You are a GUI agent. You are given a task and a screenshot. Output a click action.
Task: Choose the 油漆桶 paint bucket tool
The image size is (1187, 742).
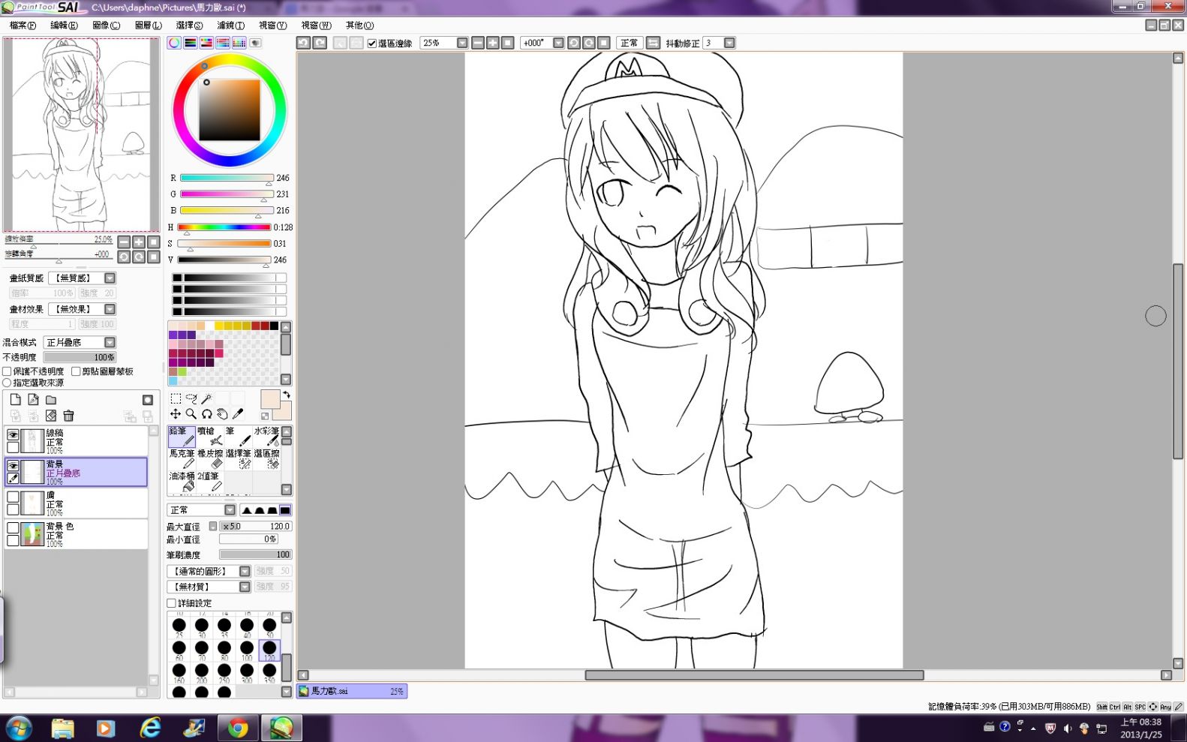(182, 482)
